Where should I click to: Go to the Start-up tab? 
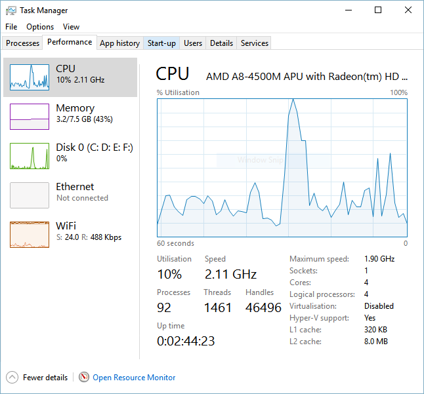[x=161, y=43]
